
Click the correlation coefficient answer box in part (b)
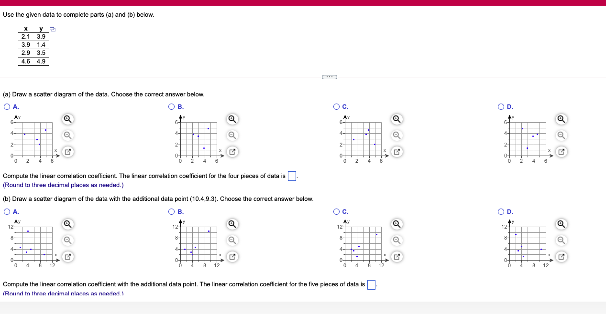pyautogui.click(x=371, y=284)
